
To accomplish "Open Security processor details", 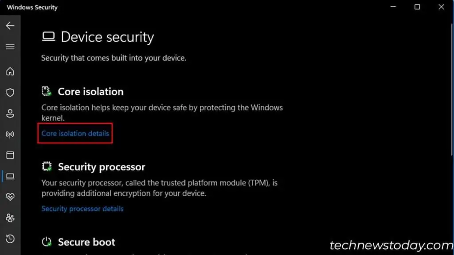I will click(82, 209).
